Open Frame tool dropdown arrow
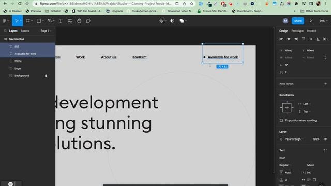 click(32, 21)
